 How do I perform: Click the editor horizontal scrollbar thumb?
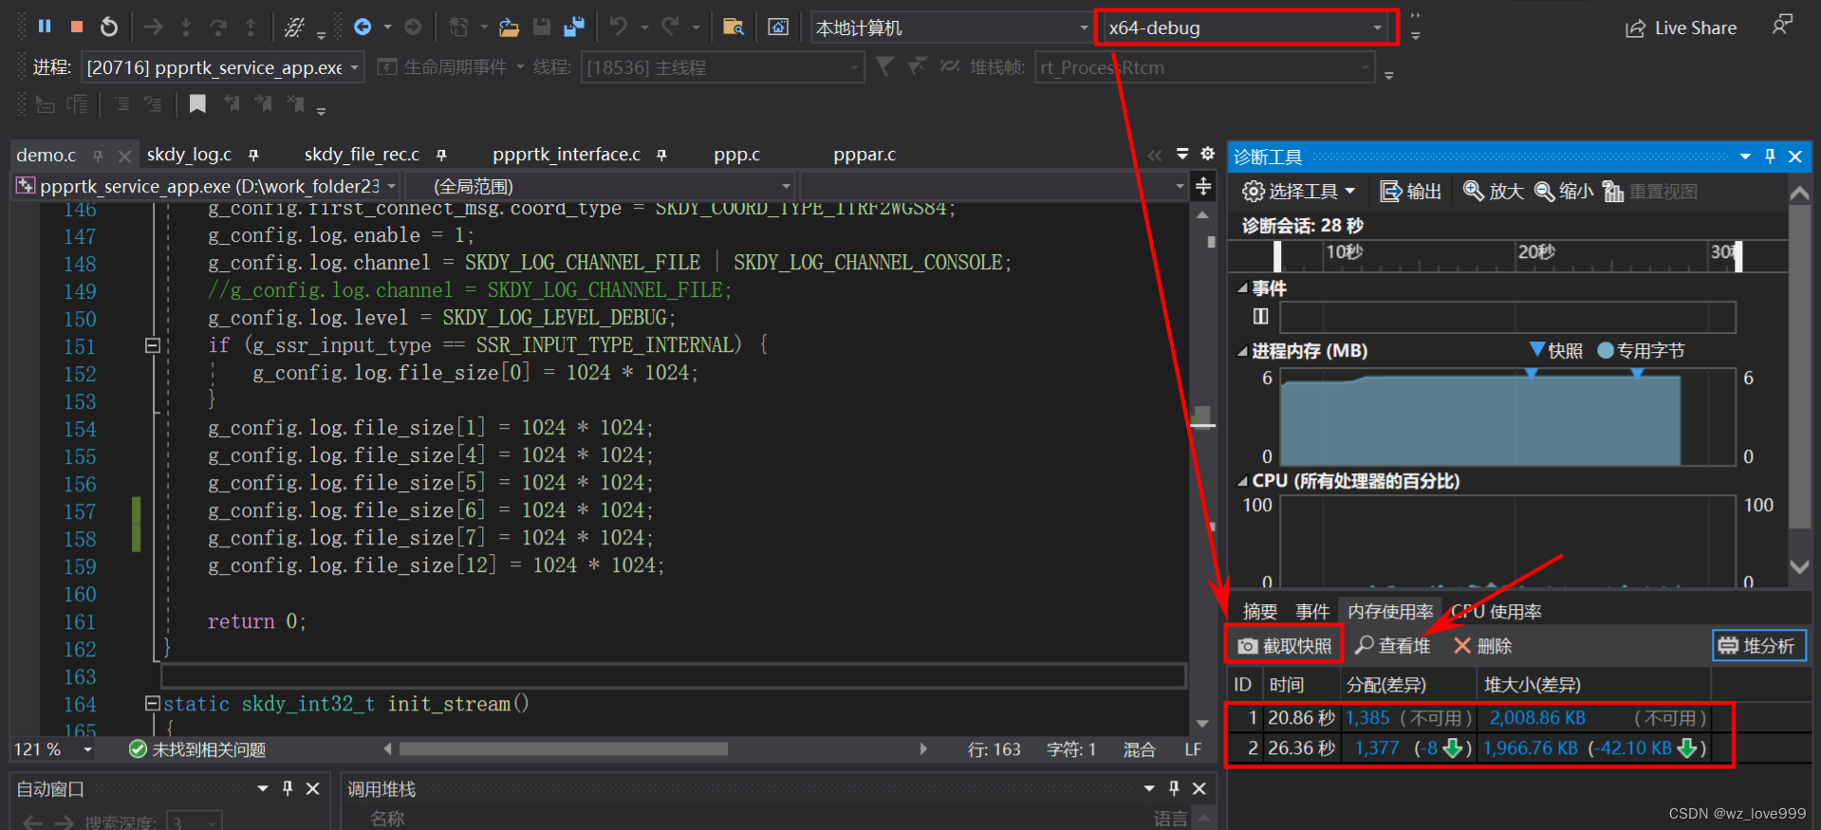564,749
